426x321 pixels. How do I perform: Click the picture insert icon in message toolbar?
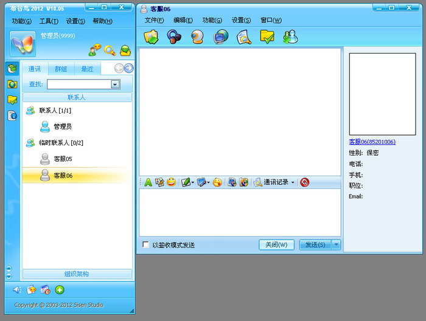coord(159,182)
